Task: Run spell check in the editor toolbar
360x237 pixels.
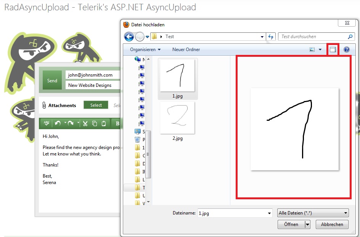Action: pos(47,123)
